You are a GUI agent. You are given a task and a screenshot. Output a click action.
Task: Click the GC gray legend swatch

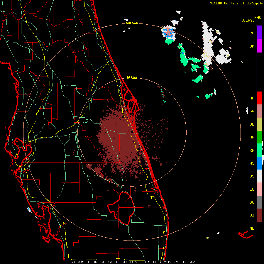click(259, 202)
